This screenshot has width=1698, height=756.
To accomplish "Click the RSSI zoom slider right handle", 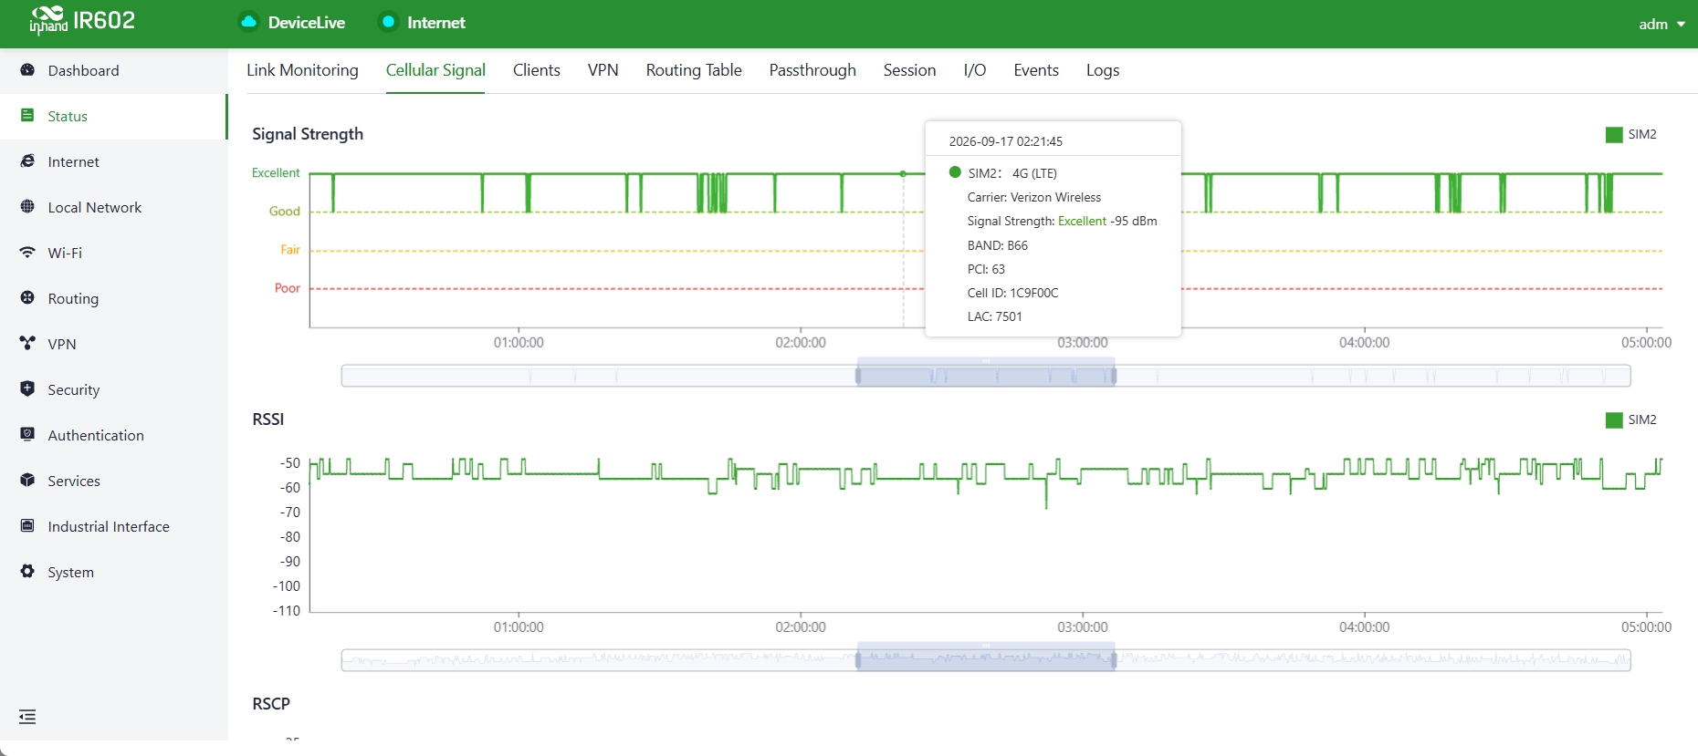I will 1114,660.
